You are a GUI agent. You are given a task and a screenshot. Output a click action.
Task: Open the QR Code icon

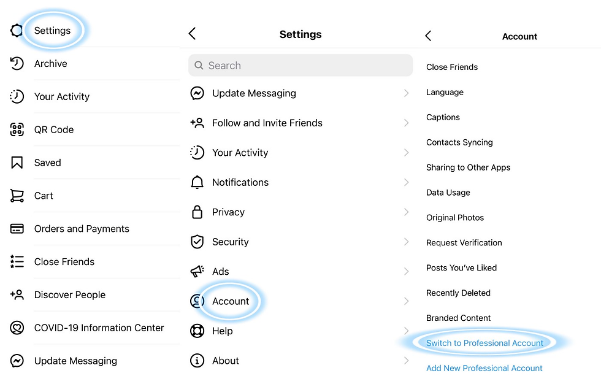click(x=17, y=129)
